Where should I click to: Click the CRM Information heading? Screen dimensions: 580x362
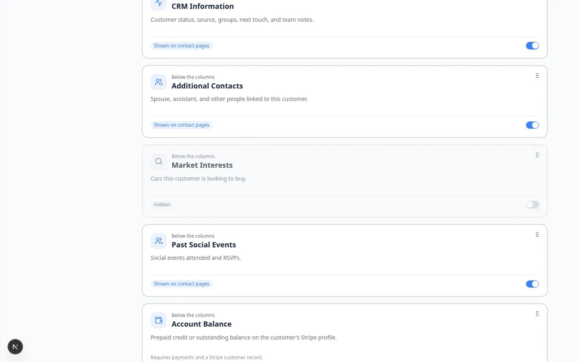point(203,6)
